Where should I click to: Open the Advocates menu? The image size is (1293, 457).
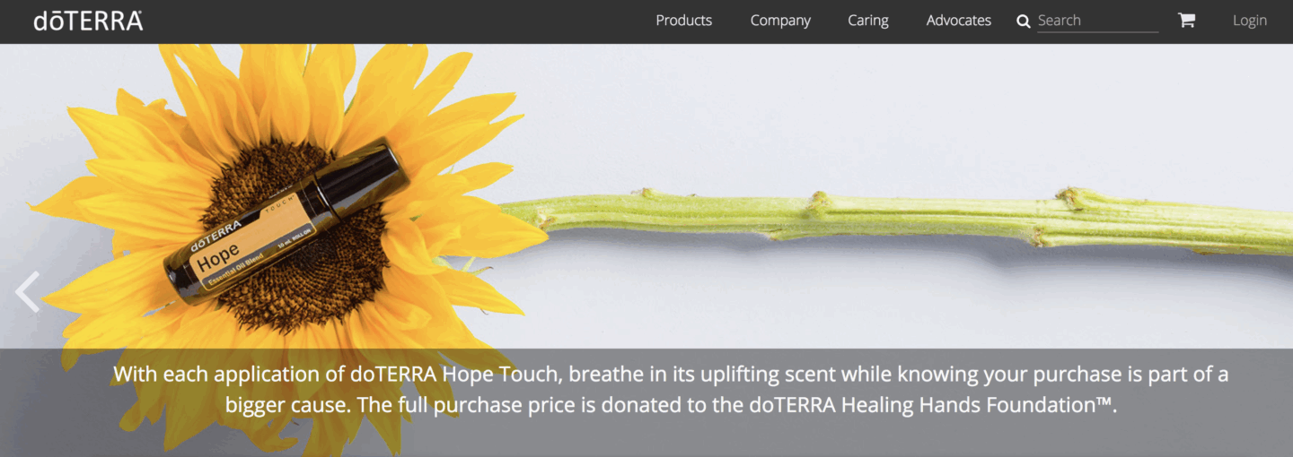[958, 20]
